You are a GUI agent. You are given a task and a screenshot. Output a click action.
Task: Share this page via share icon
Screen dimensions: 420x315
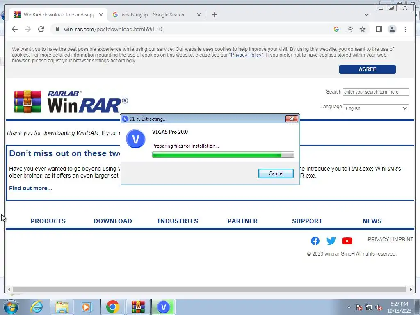click(x=349, y=29)
